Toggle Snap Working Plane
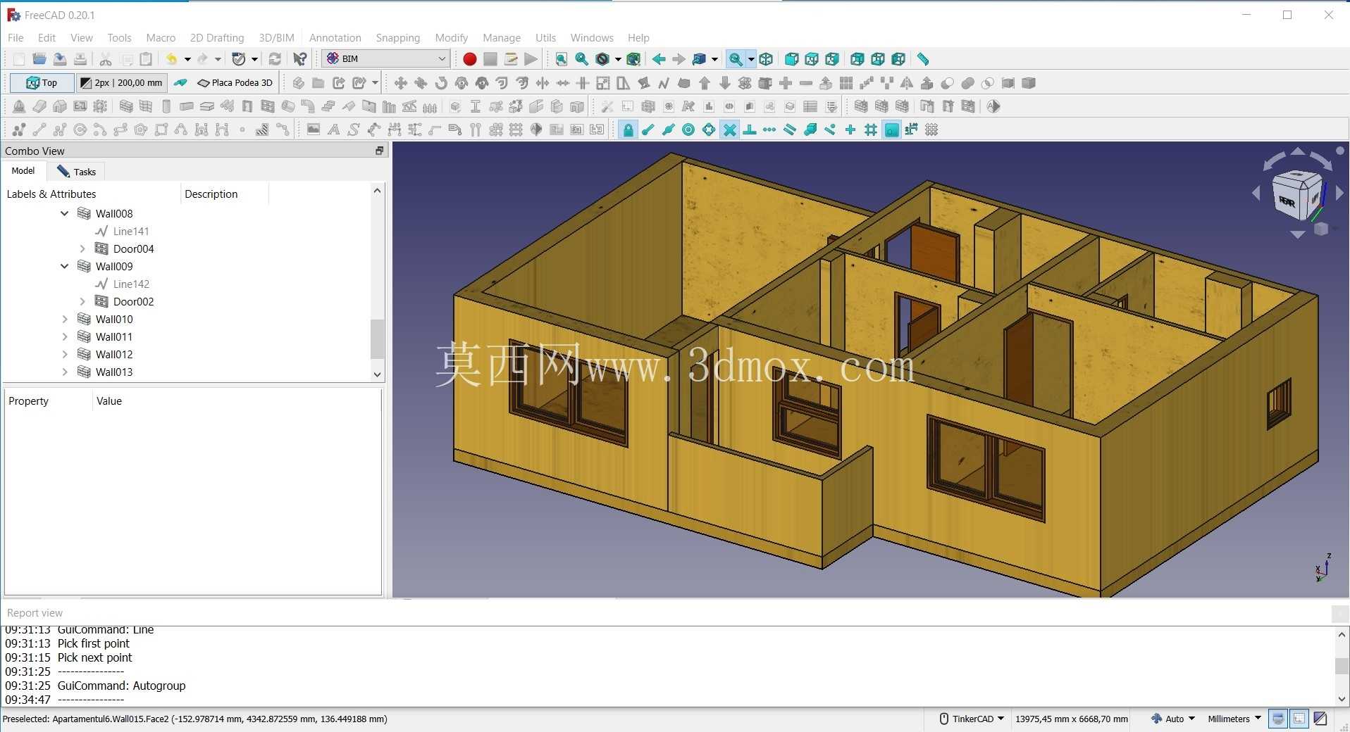 tap(891, 130)
